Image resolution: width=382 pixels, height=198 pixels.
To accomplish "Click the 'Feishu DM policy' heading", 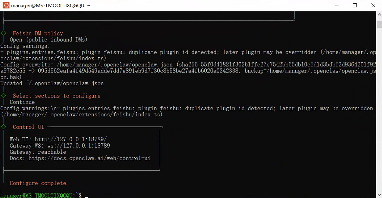I will click(38, 33).
